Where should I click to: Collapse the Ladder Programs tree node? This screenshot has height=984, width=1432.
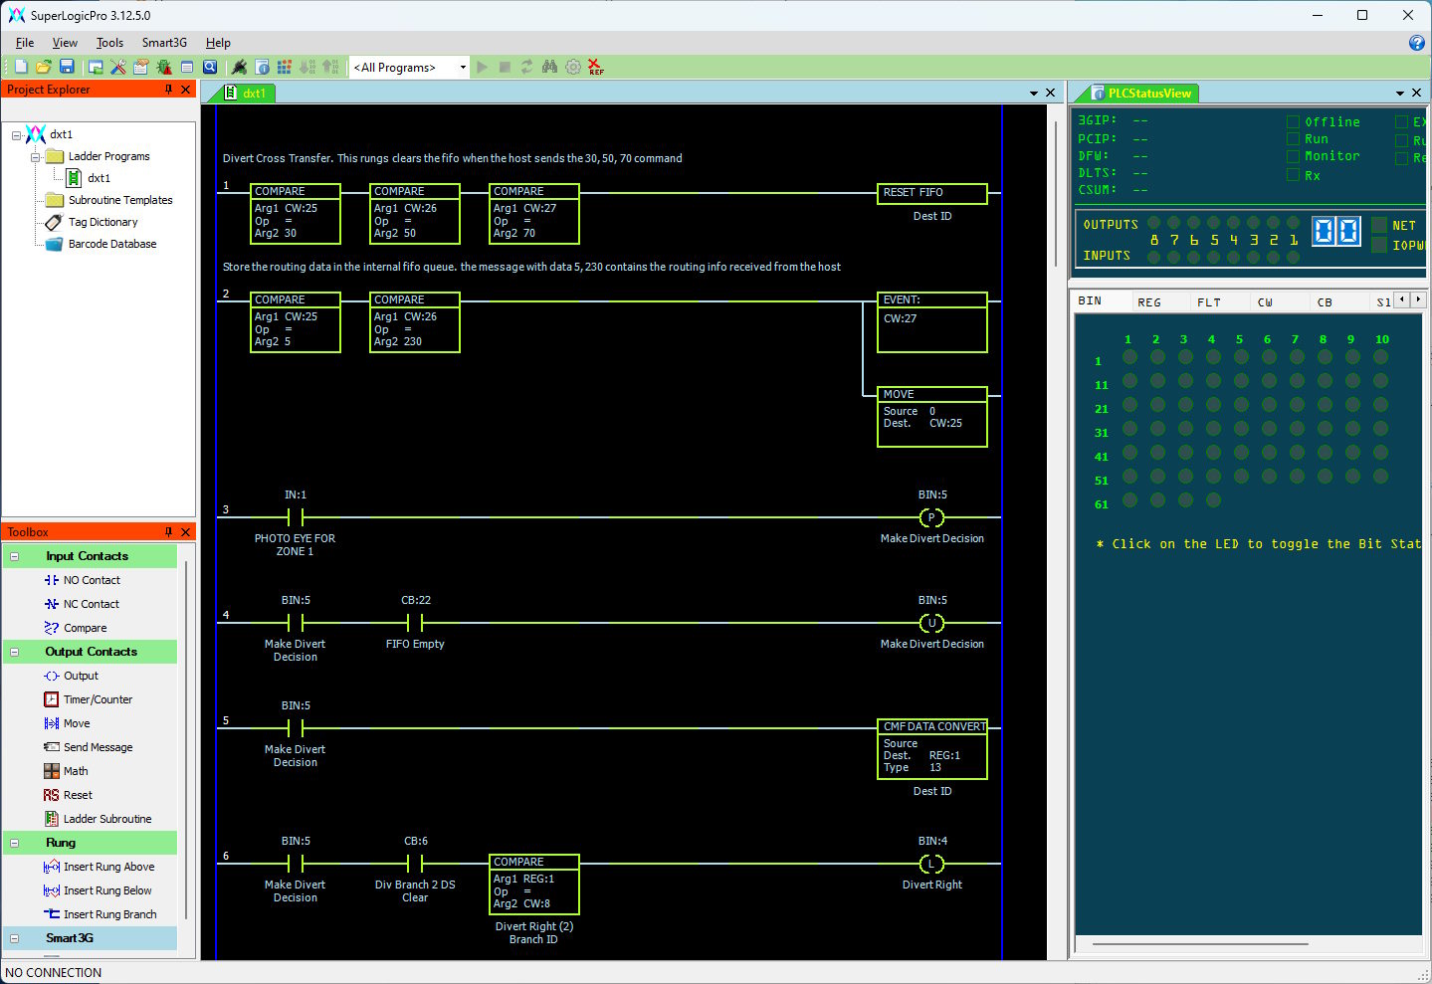click(36, 157)
